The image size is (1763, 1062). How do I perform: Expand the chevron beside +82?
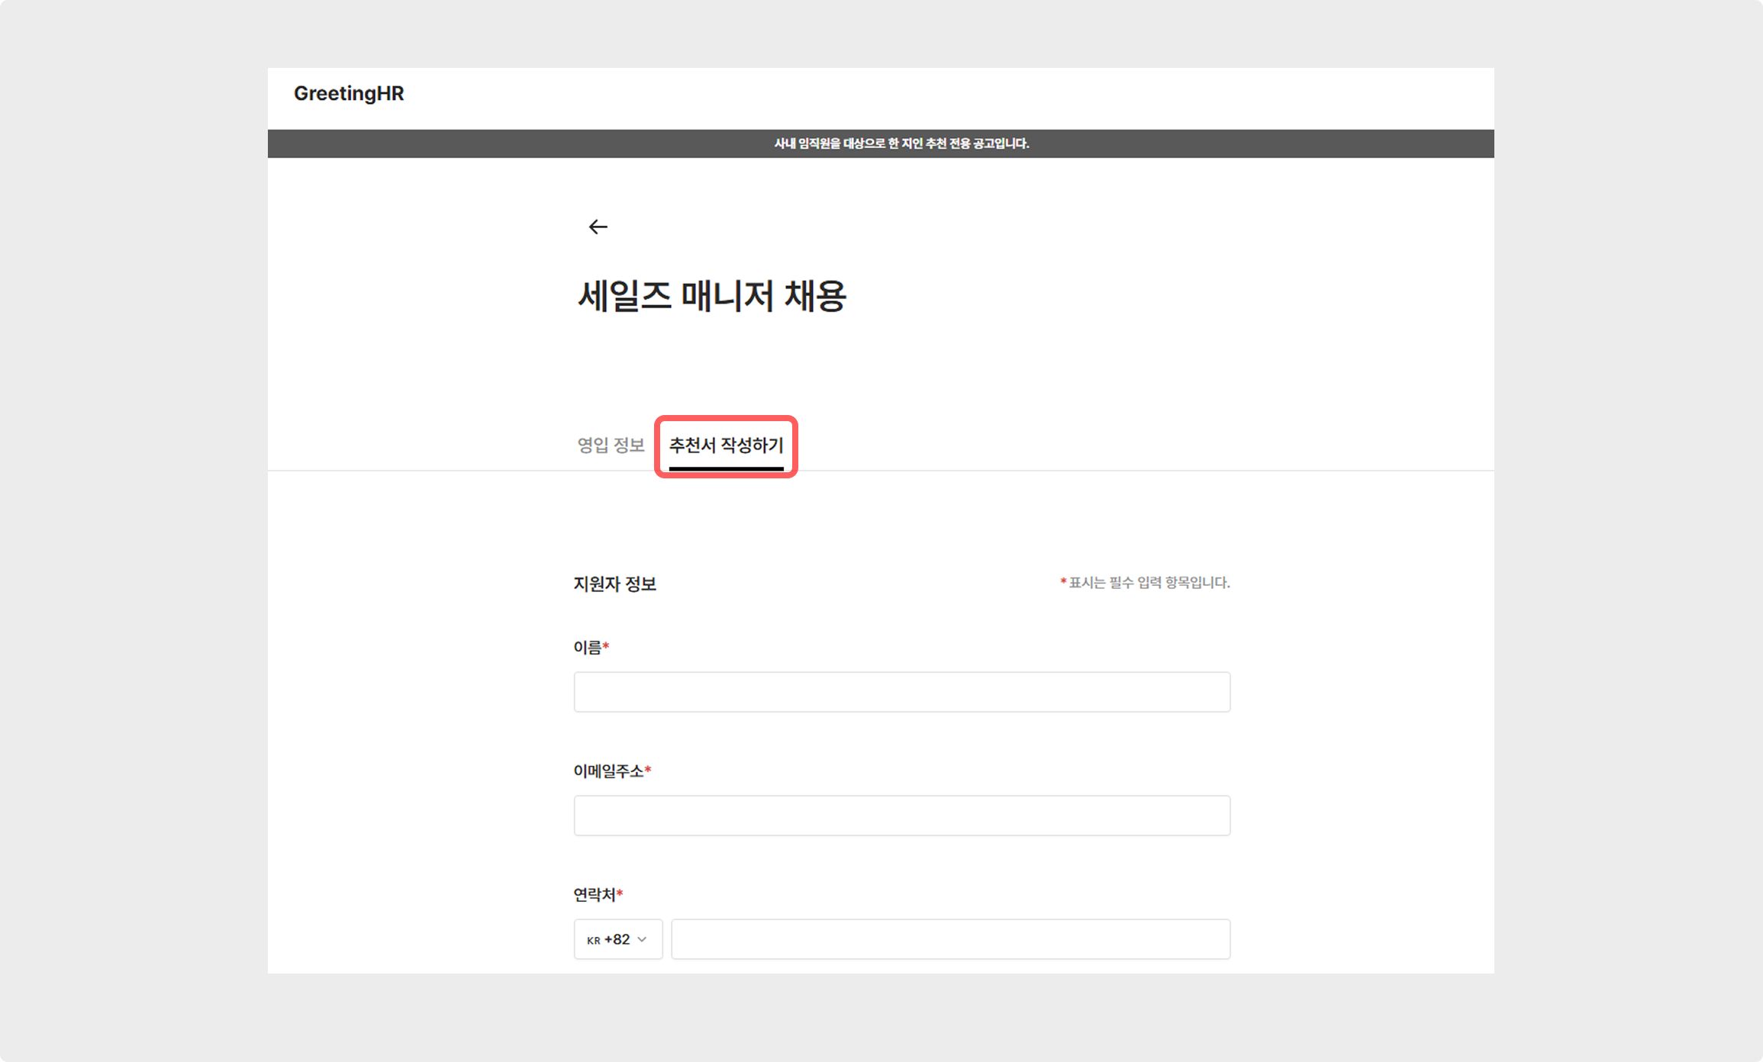(x=642, y=939)
